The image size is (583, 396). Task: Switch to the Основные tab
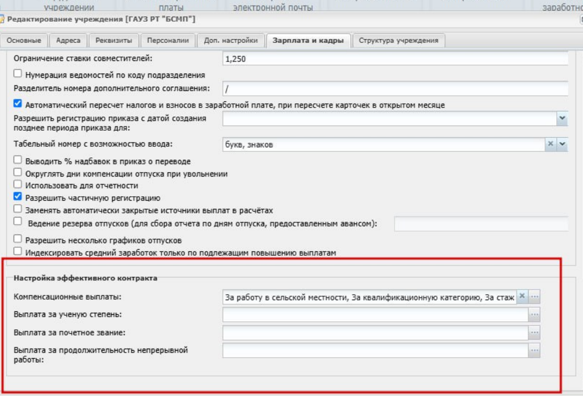click(x=24, y=40)
